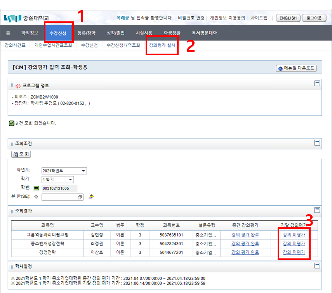Click the diamond icon next to 분반(SE)
The image size is (332, 293).
click(36, 197)
